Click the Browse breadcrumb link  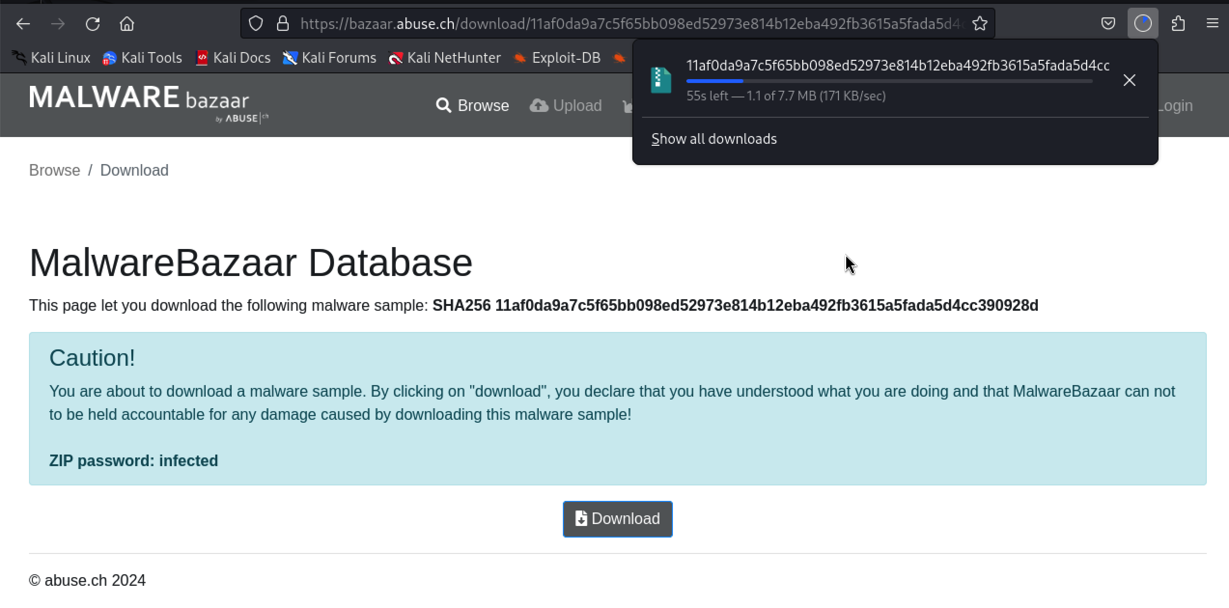[x=55, y=170]
